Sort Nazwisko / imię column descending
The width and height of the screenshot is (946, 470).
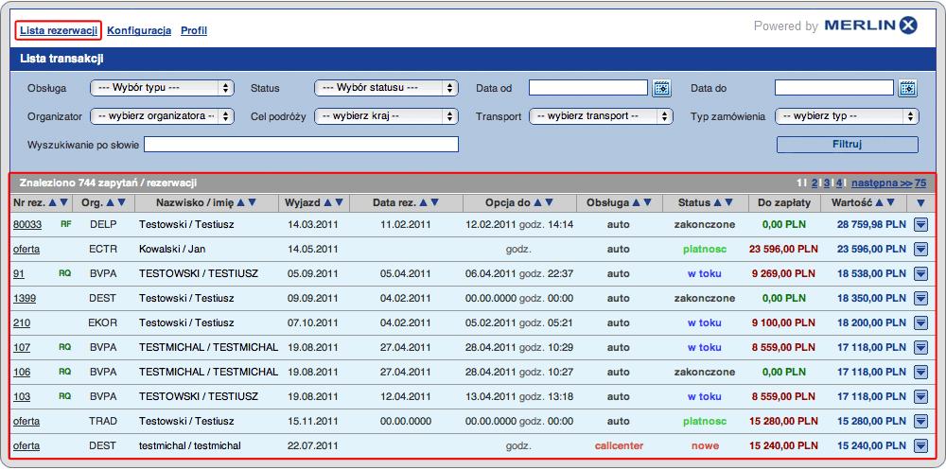[x=253, y=203]
